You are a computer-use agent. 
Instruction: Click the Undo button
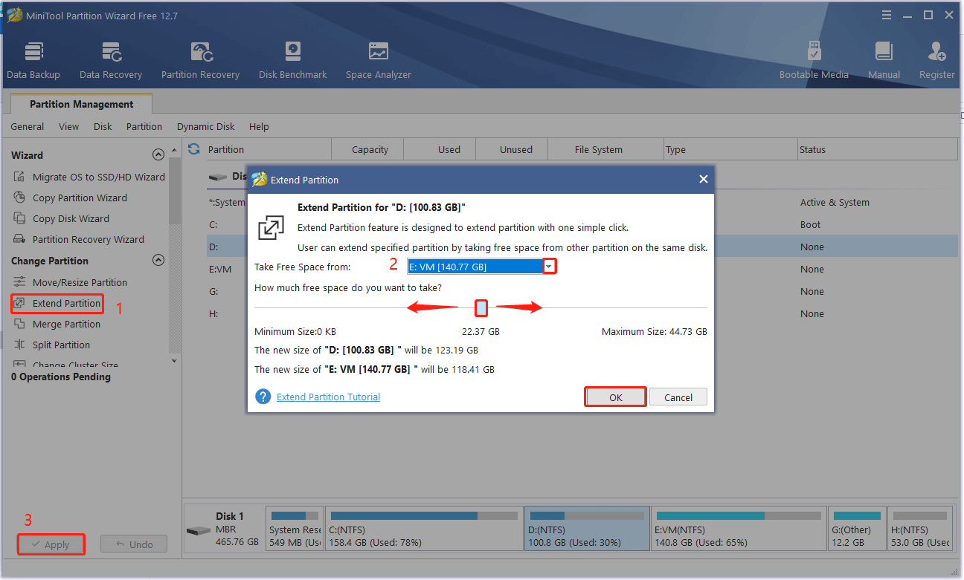(x=134, y=544)
